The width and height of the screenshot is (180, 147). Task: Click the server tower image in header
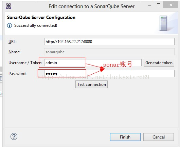click(x=163, y=23)
